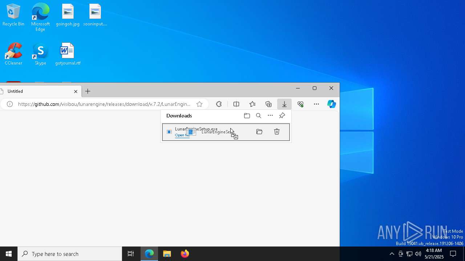Open Edge Settings and more menu

(x=316, y=104)
